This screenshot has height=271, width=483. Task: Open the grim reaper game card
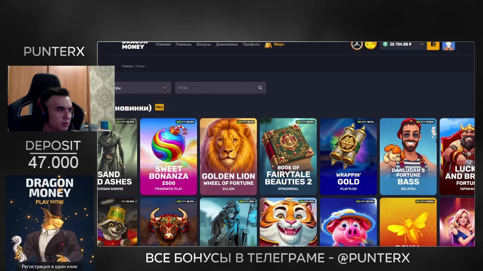[x=228, y=222]
